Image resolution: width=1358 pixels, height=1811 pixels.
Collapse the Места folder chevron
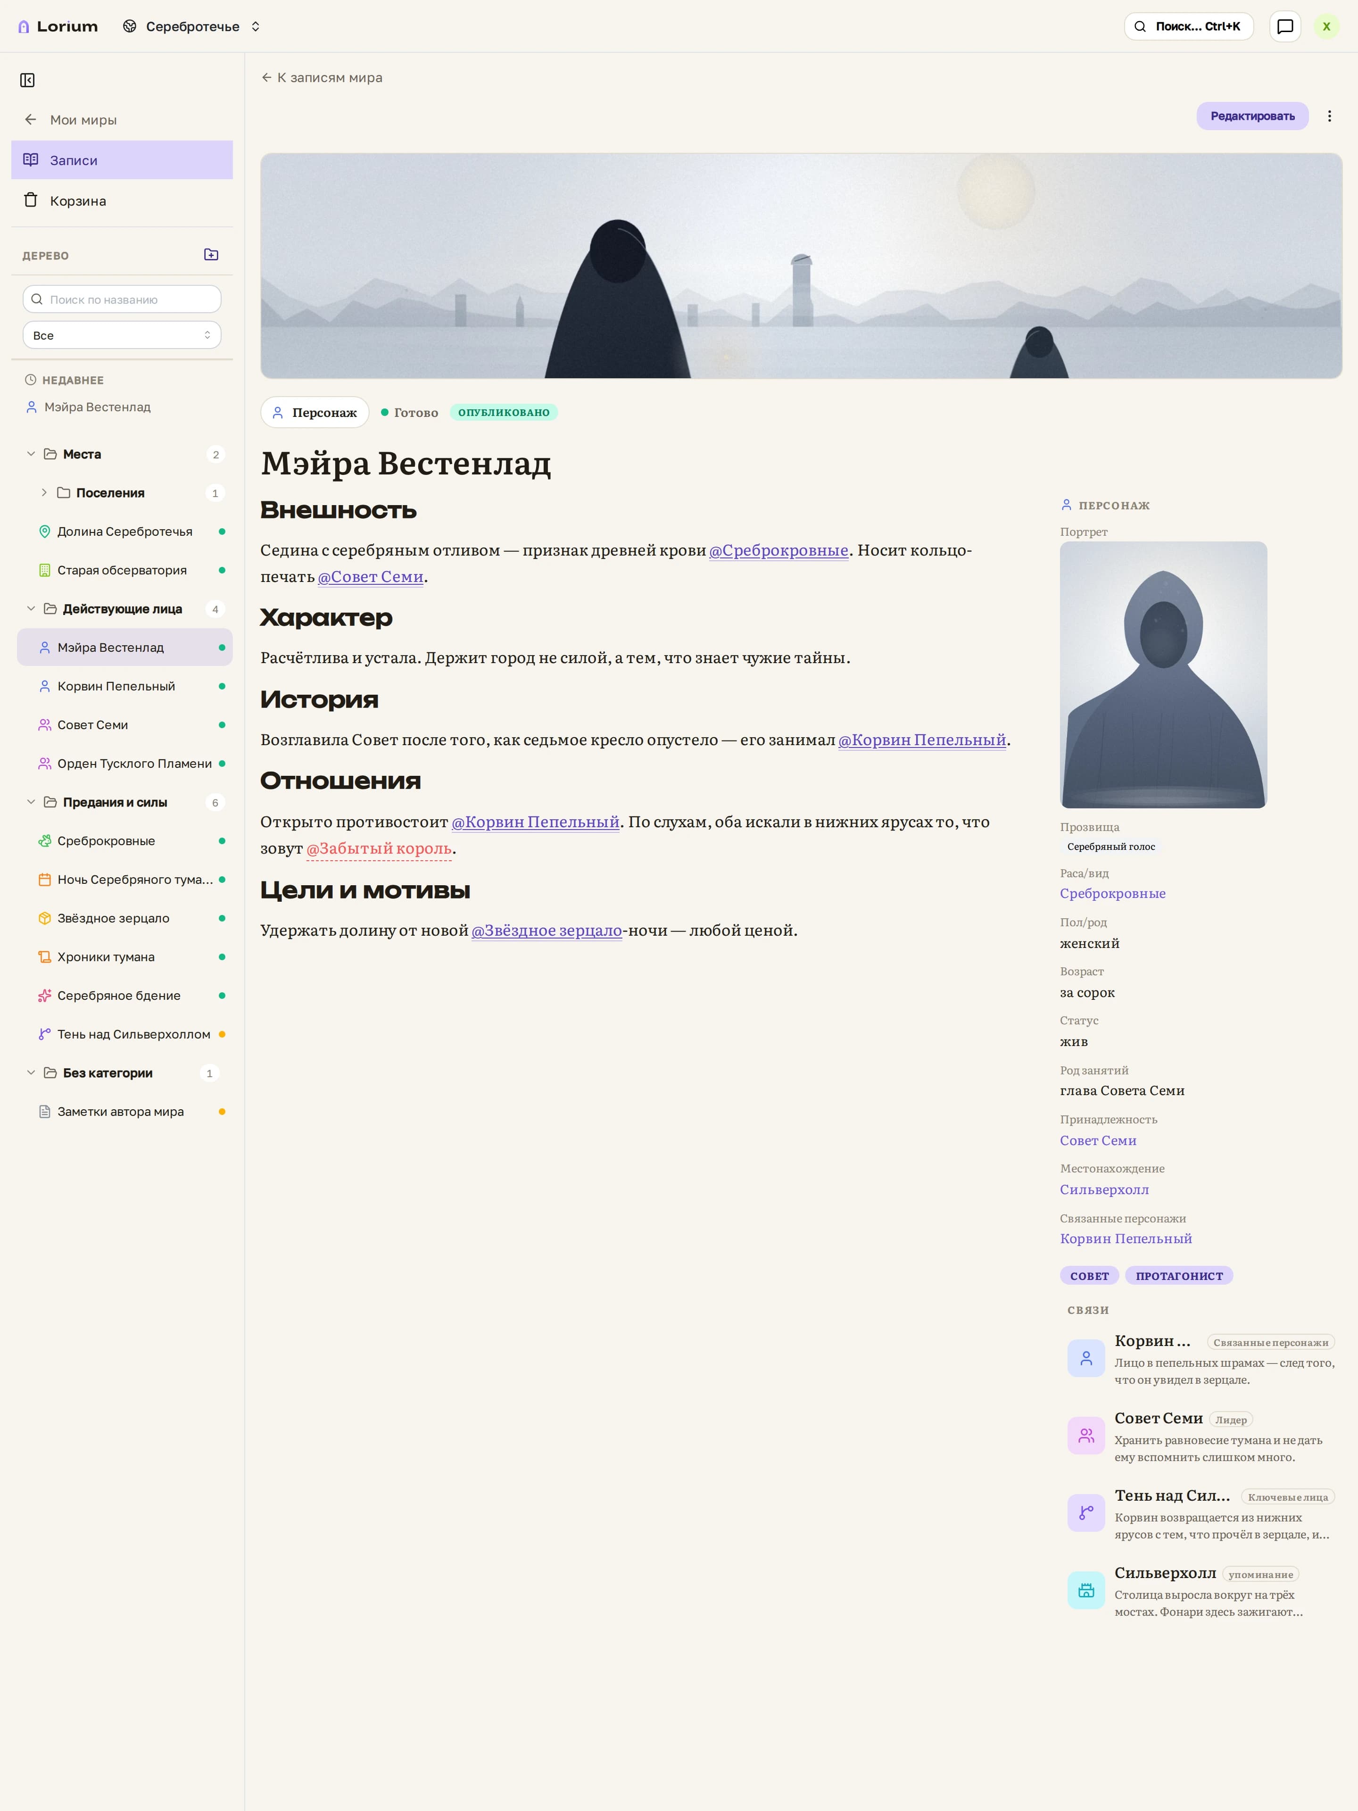click(x=31, y=454)
